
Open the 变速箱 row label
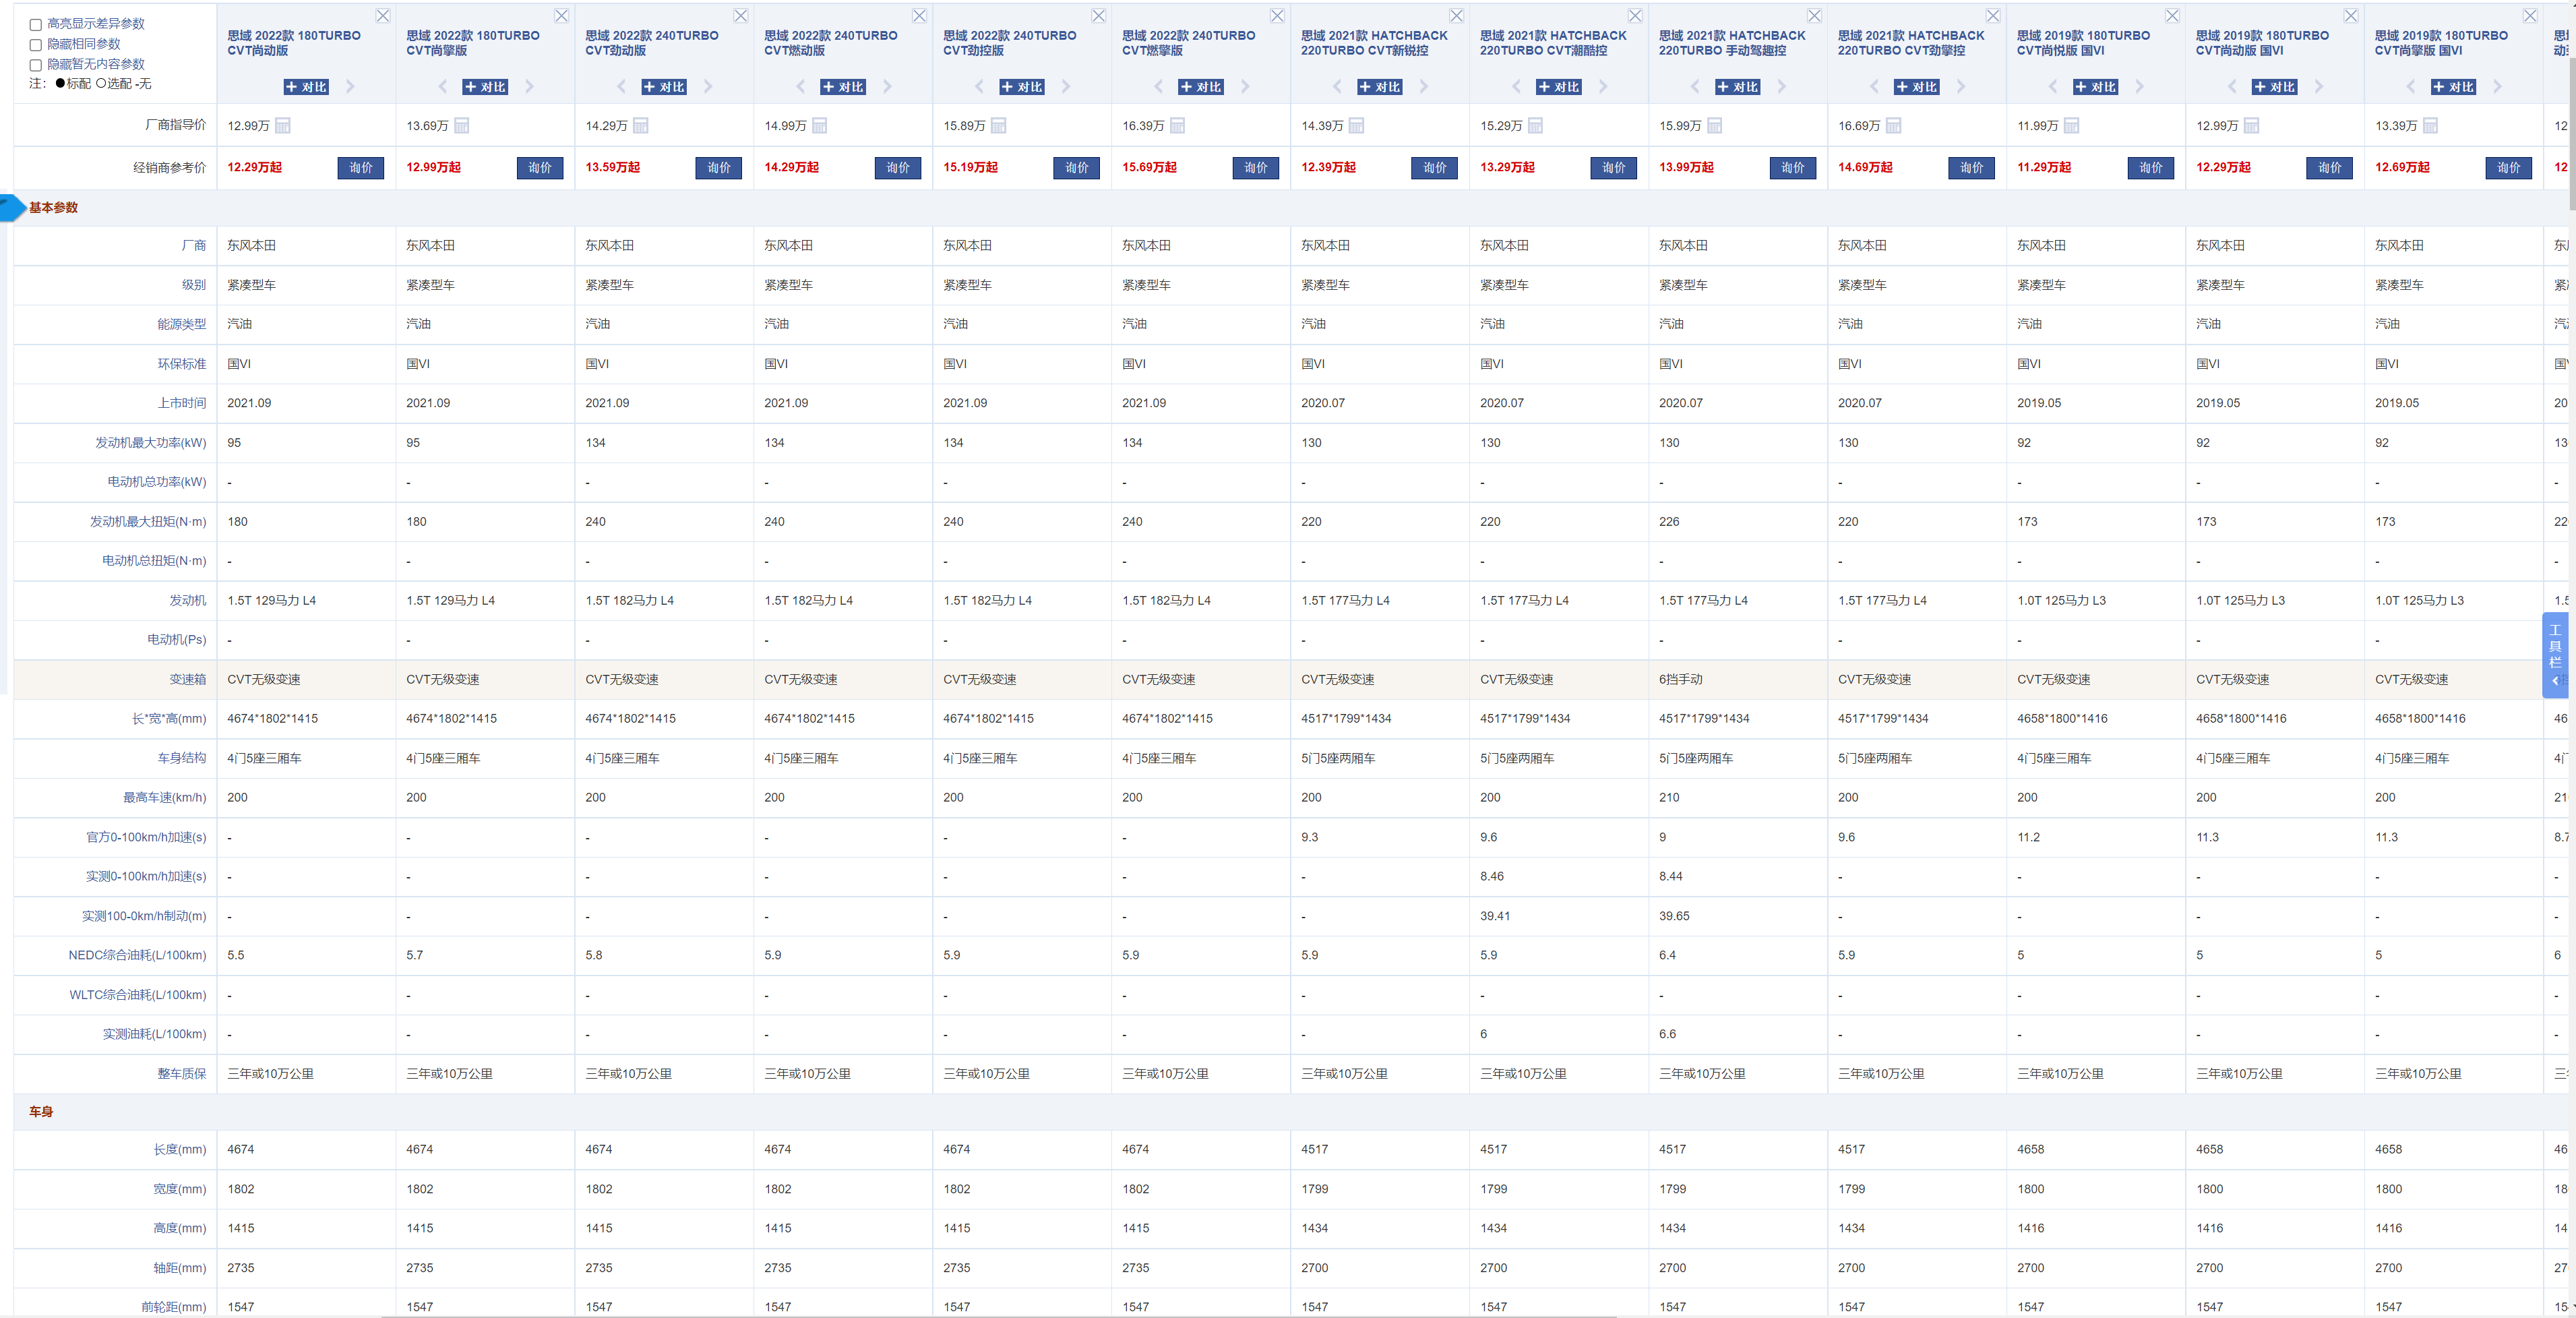(x=187, y=680)
